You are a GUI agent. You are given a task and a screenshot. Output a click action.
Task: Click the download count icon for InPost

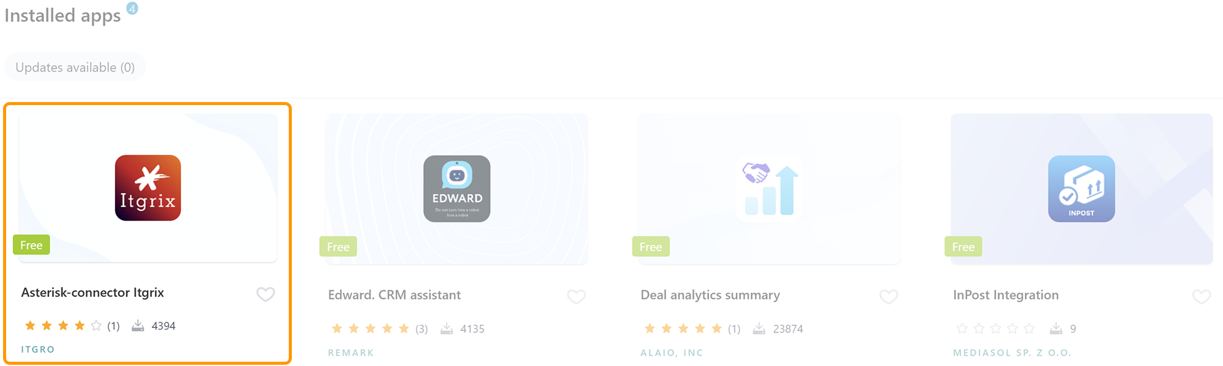point(1056,329)
